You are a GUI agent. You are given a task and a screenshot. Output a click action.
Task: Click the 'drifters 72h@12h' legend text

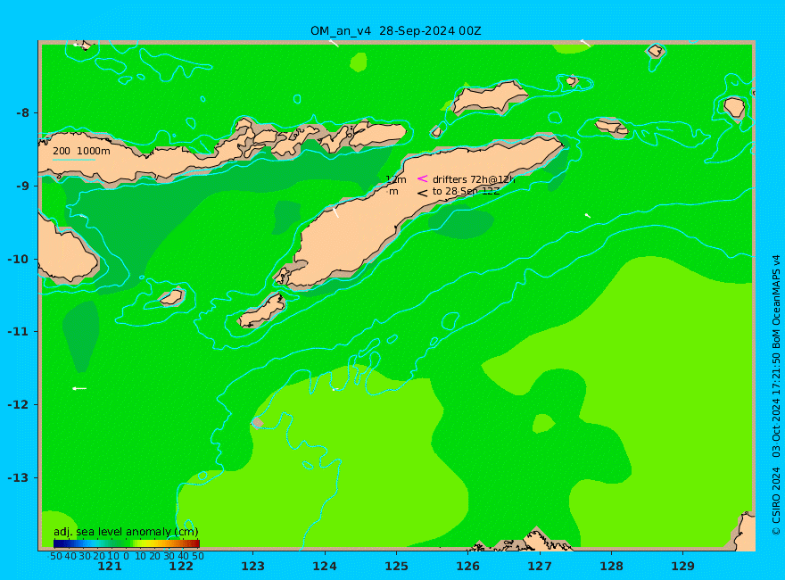coord(474,179)
